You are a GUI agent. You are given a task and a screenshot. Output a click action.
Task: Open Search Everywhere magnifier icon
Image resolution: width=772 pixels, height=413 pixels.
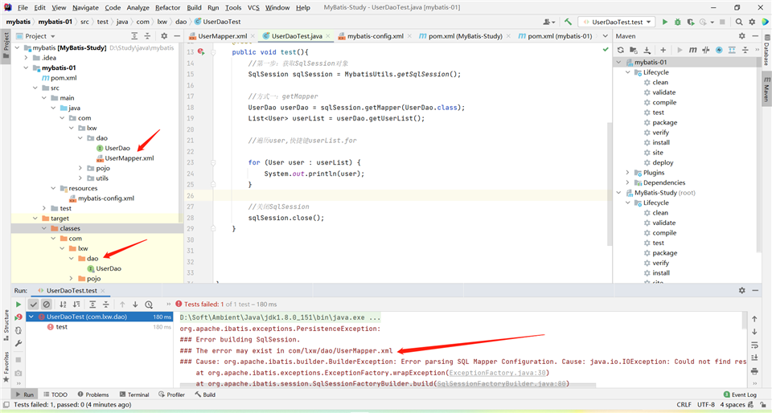tap(739, 22)
